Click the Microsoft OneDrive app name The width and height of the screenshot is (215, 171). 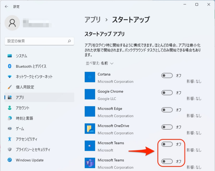click(113, 126)
